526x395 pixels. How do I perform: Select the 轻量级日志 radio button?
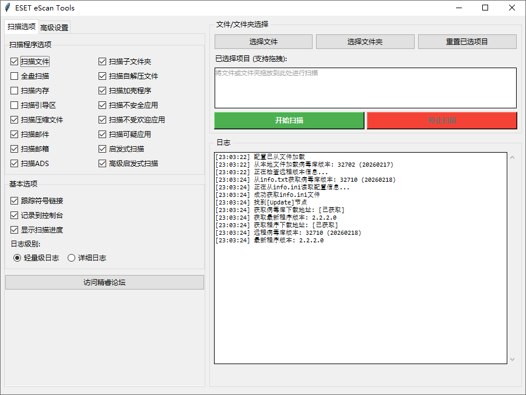[17, 258]
